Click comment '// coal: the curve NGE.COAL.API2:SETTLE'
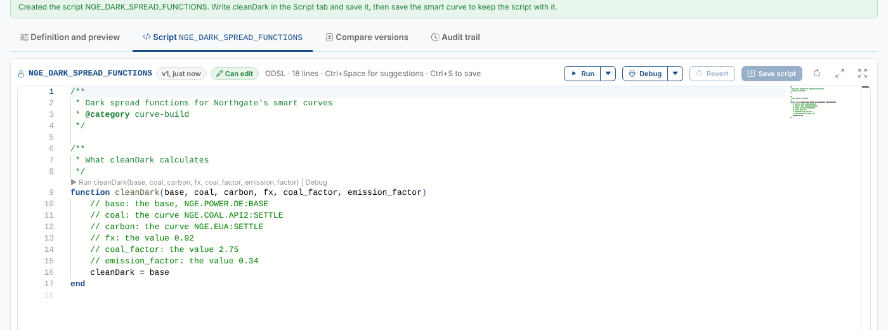 pos(186,215)
